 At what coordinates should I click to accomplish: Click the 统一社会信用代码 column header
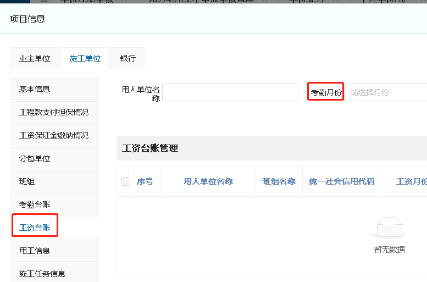(341, 181)
